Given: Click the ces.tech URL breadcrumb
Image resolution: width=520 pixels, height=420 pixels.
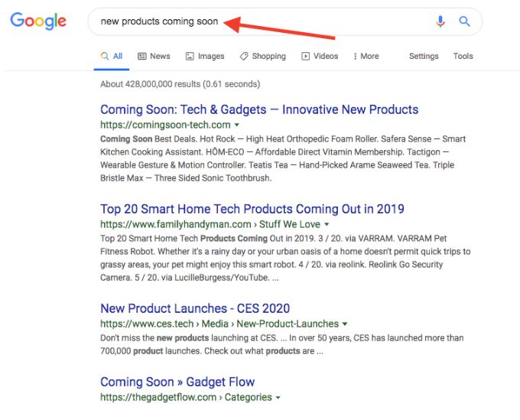Looking at the screenshot, I should click(x=219, y=324).
